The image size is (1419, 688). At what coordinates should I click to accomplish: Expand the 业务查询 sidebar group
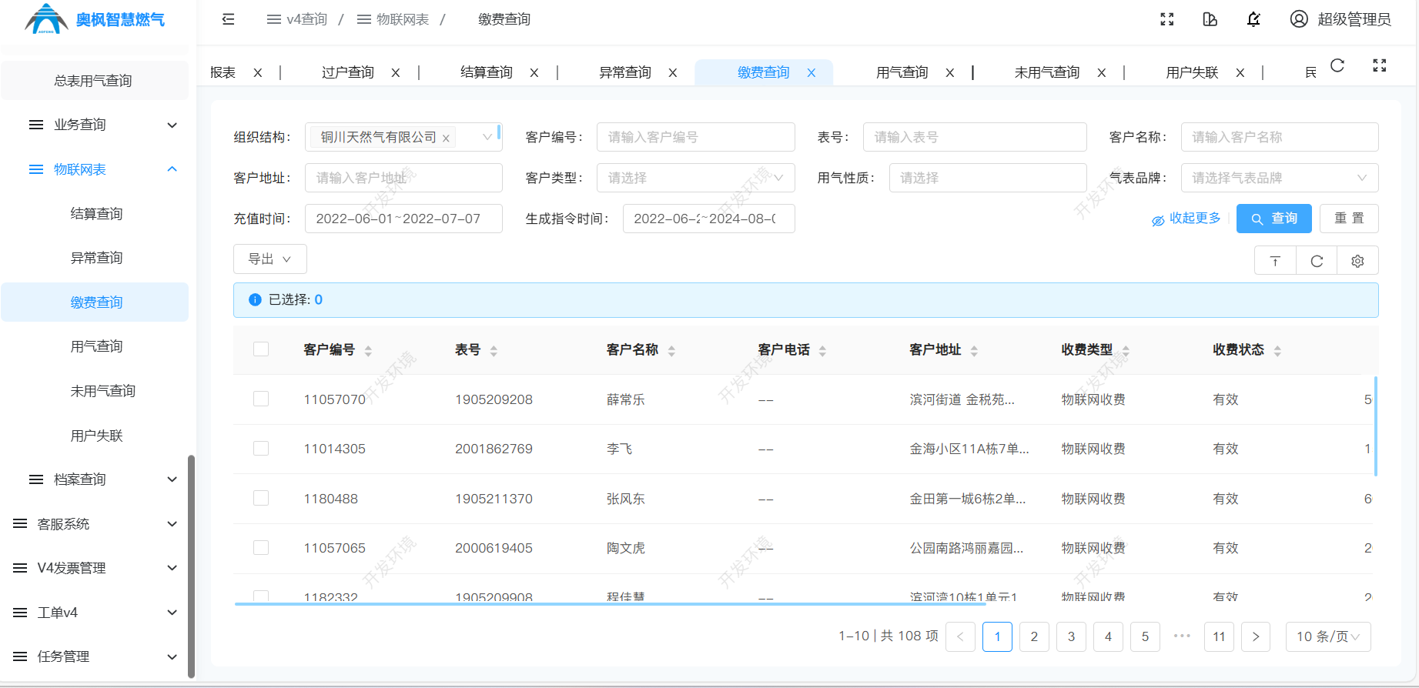pos(95,125)
